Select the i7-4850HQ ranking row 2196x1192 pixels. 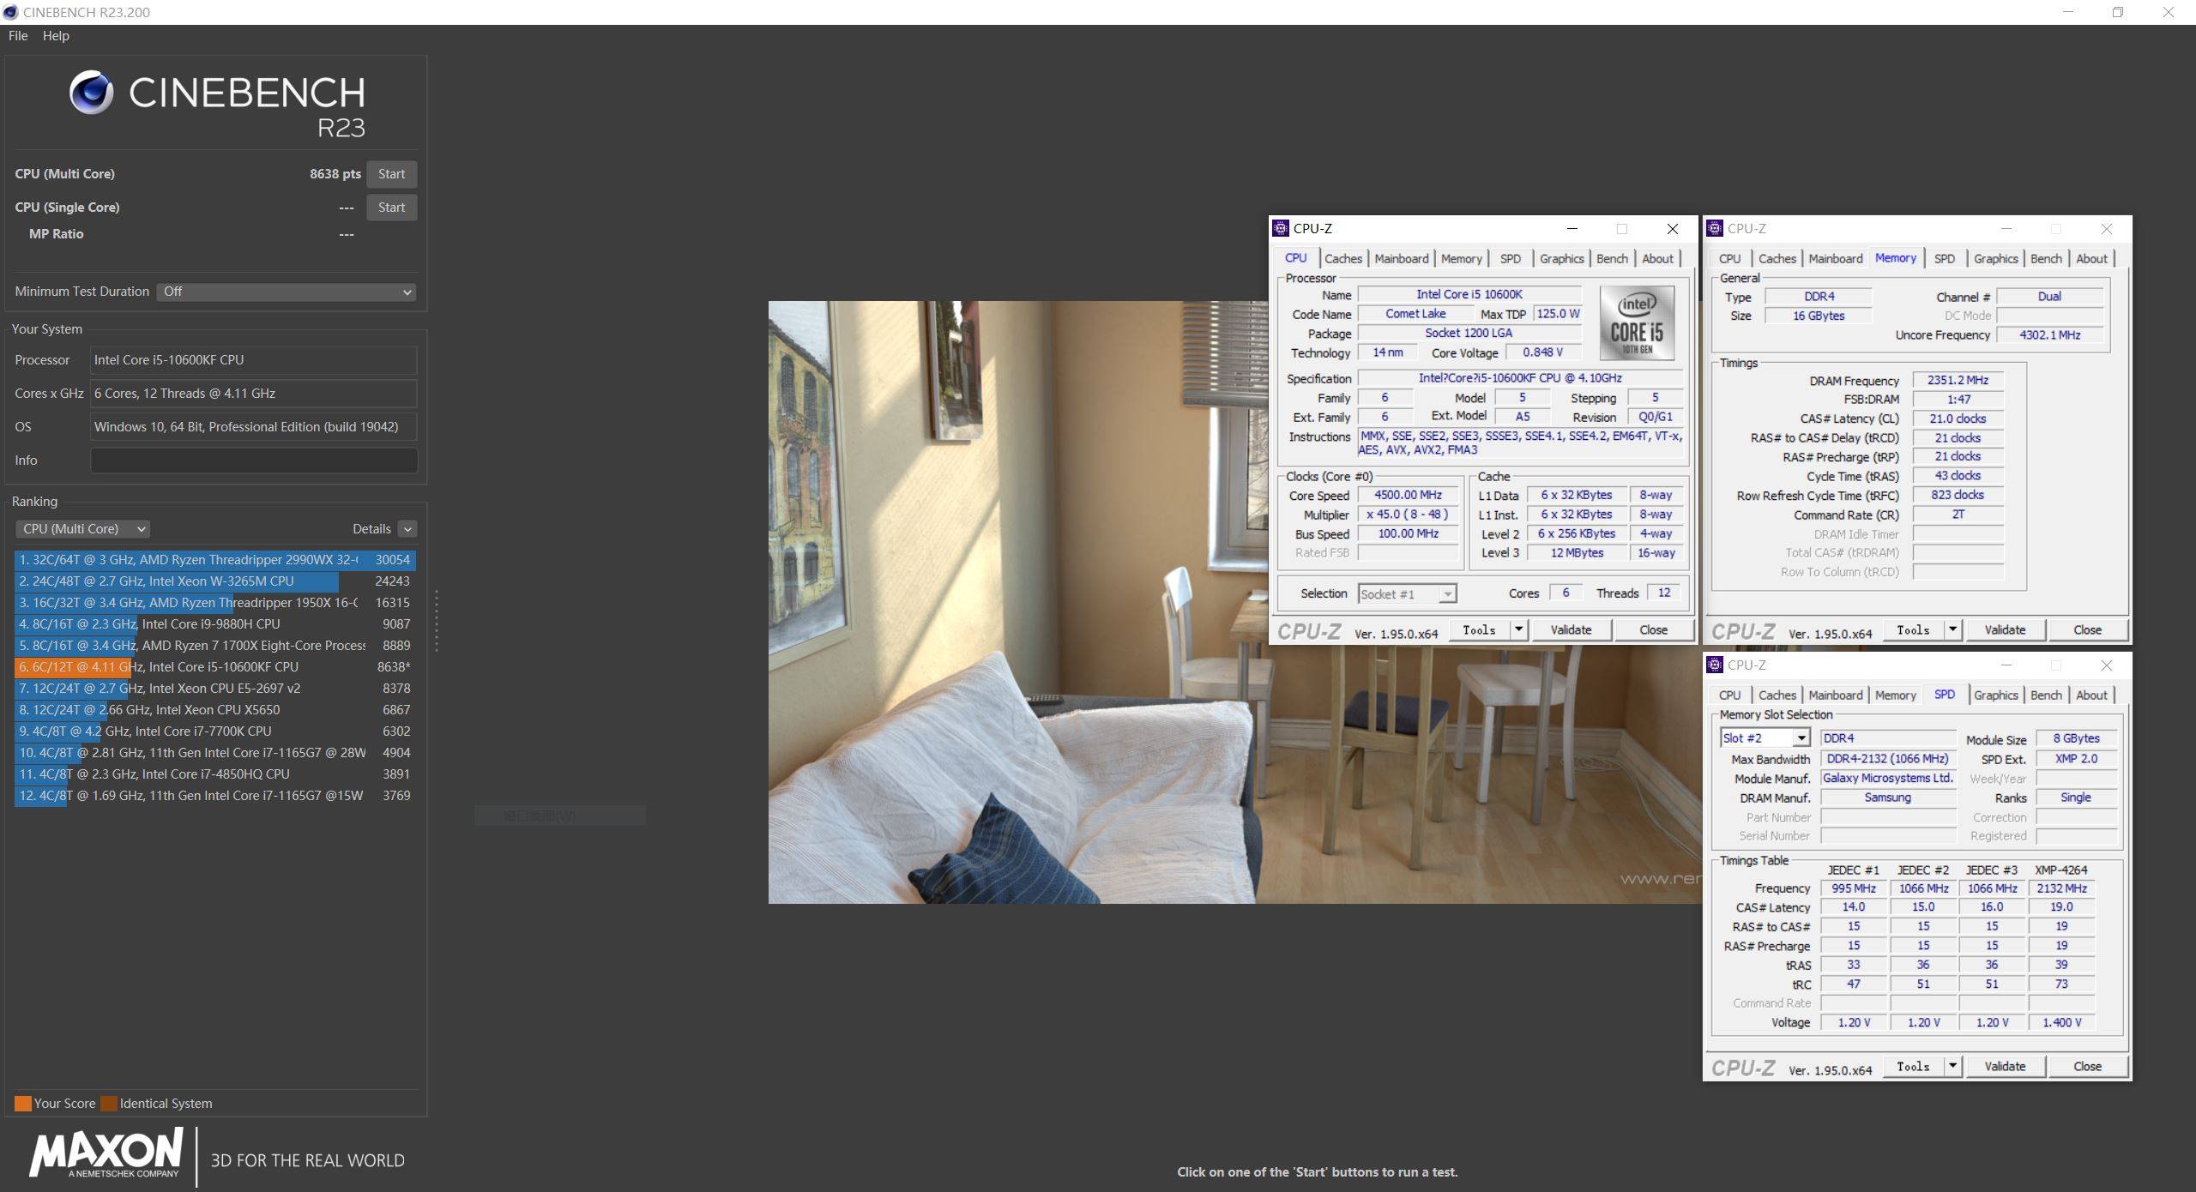click(x=214, y=774)
